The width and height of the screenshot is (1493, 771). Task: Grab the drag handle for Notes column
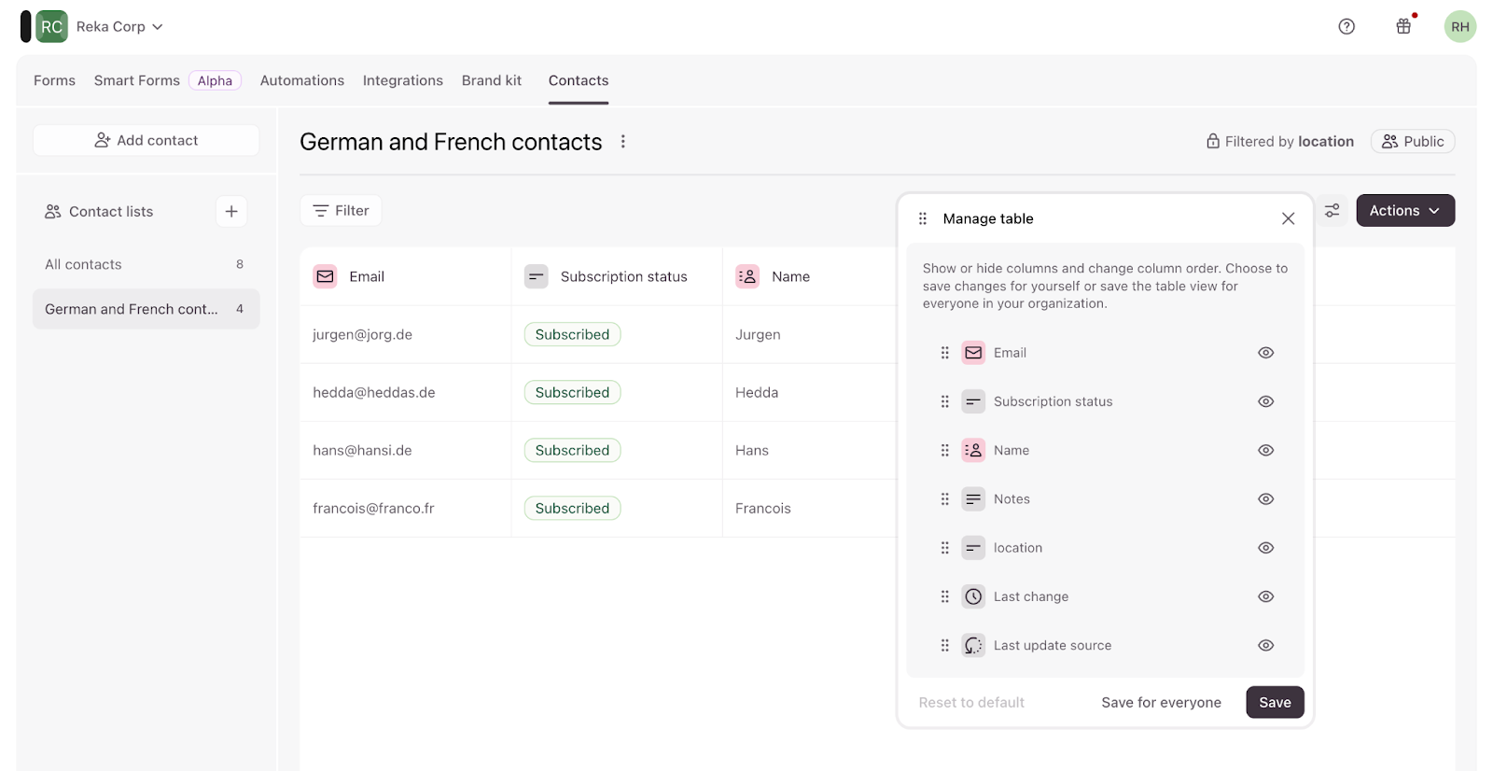coord(944,499)
